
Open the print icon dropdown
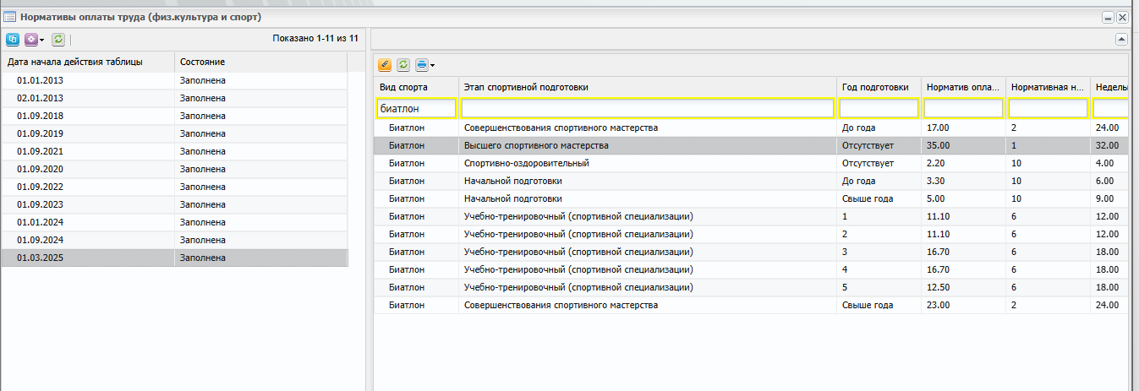point(424,64)
